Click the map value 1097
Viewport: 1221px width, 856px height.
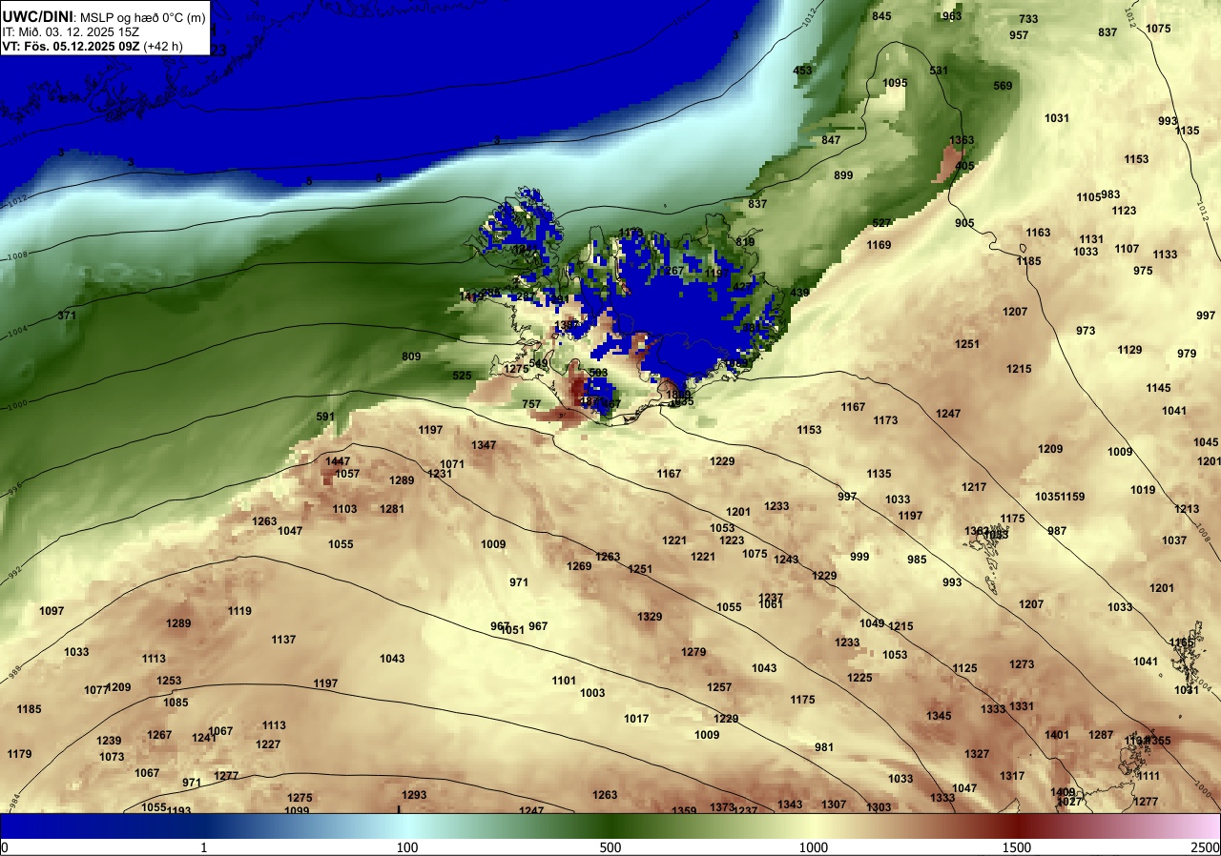pyautogui.click(x=52, y=611)
